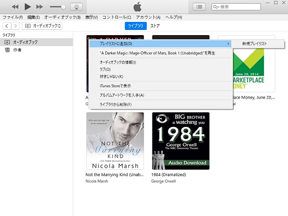Open the ヘルプ(H) menu
The height and width of the screenshot is (216, 288).
[x=173, y=17]
